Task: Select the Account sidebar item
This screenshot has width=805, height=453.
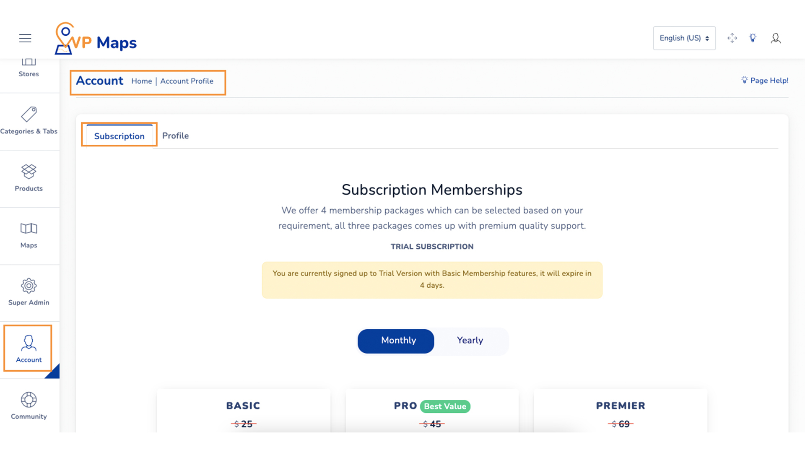Action: [29, 349]
